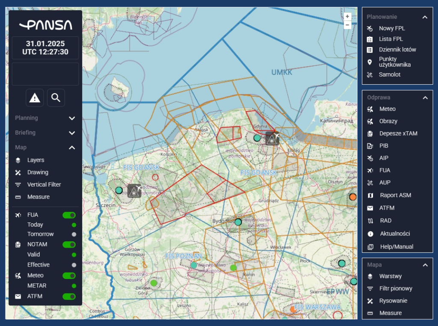438x326 pixels.
Task: Click the warning triangle alert icon
Action: [35, 98]
